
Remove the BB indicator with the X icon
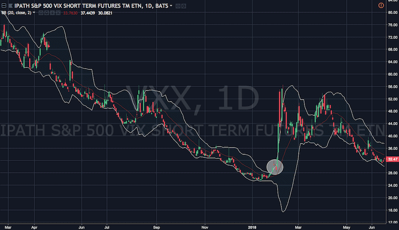click(58, 13)
